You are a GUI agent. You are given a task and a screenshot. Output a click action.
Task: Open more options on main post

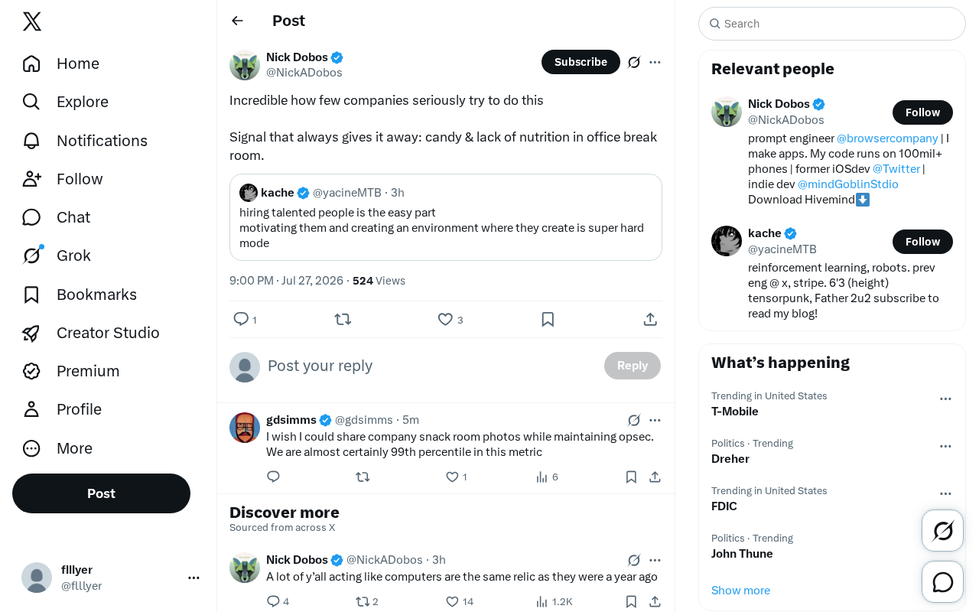point(655,62)
